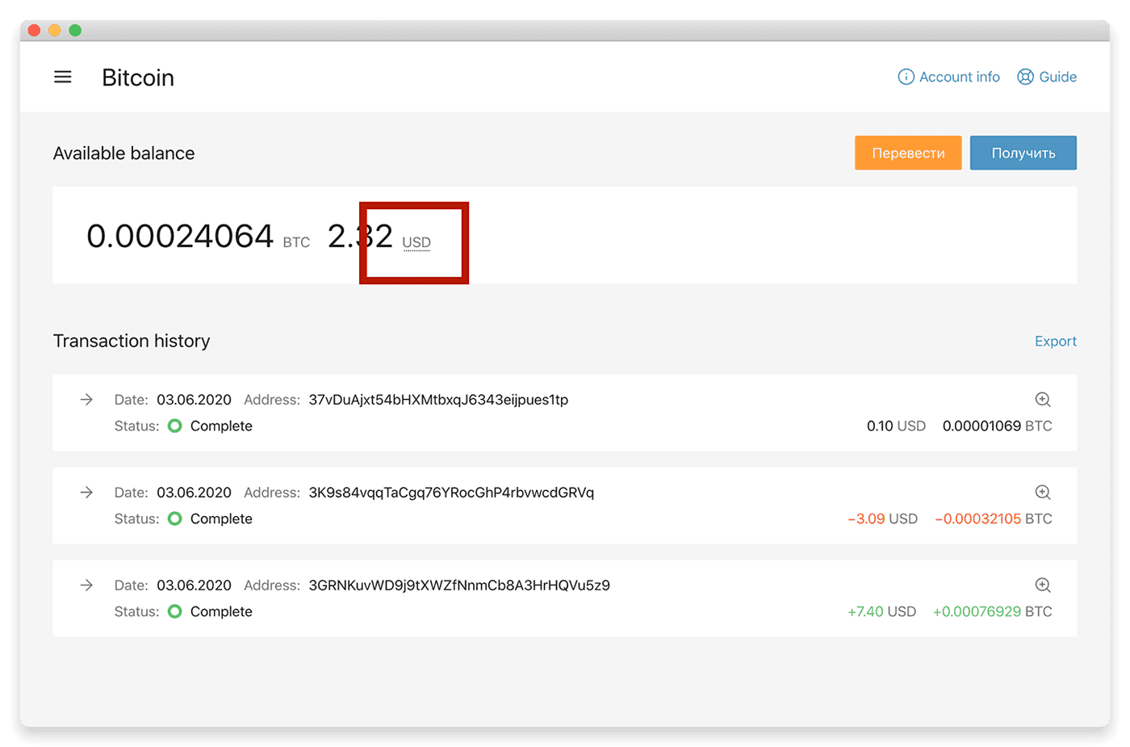Zoom into the -3.09 USD transaction details
The image size is (1130, 747).
(1043, 492)
